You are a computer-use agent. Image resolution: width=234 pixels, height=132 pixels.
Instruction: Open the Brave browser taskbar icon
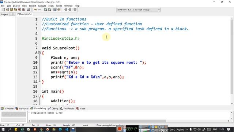click(35, 129)
